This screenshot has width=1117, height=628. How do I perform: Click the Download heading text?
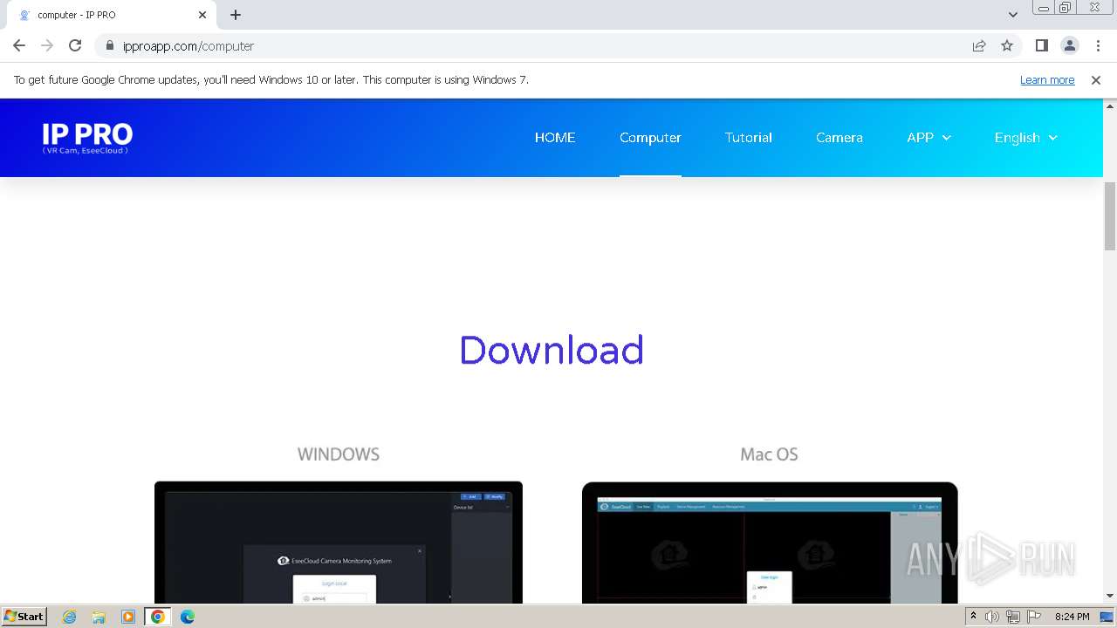point(552,350)
